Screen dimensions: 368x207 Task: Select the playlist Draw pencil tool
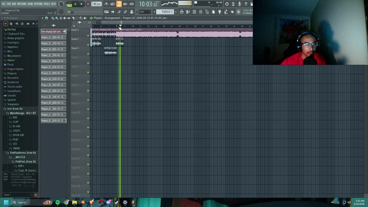coord(53,18)
